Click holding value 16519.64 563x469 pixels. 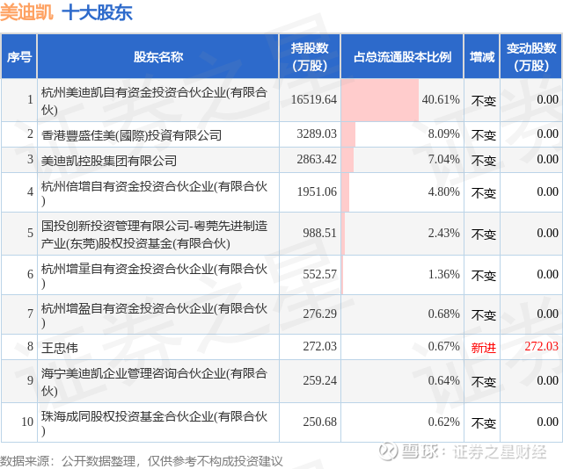pos(313,99)
